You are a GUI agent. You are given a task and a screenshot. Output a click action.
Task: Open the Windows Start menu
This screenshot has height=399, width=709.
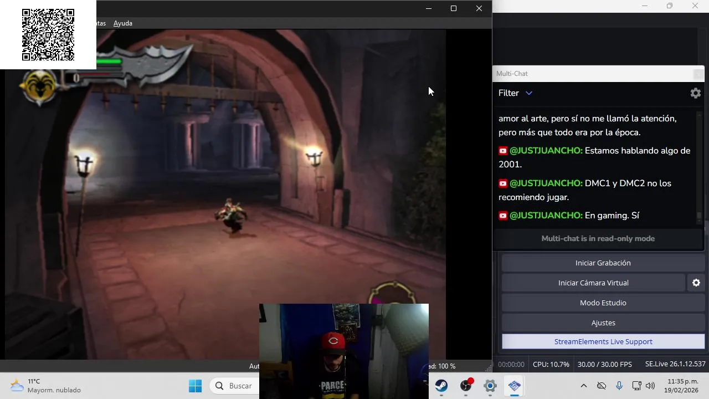point(195,386)
